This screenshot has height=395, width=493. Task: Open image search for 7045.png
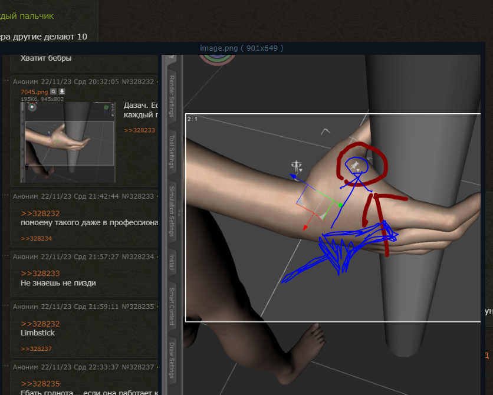coord(54,91)
